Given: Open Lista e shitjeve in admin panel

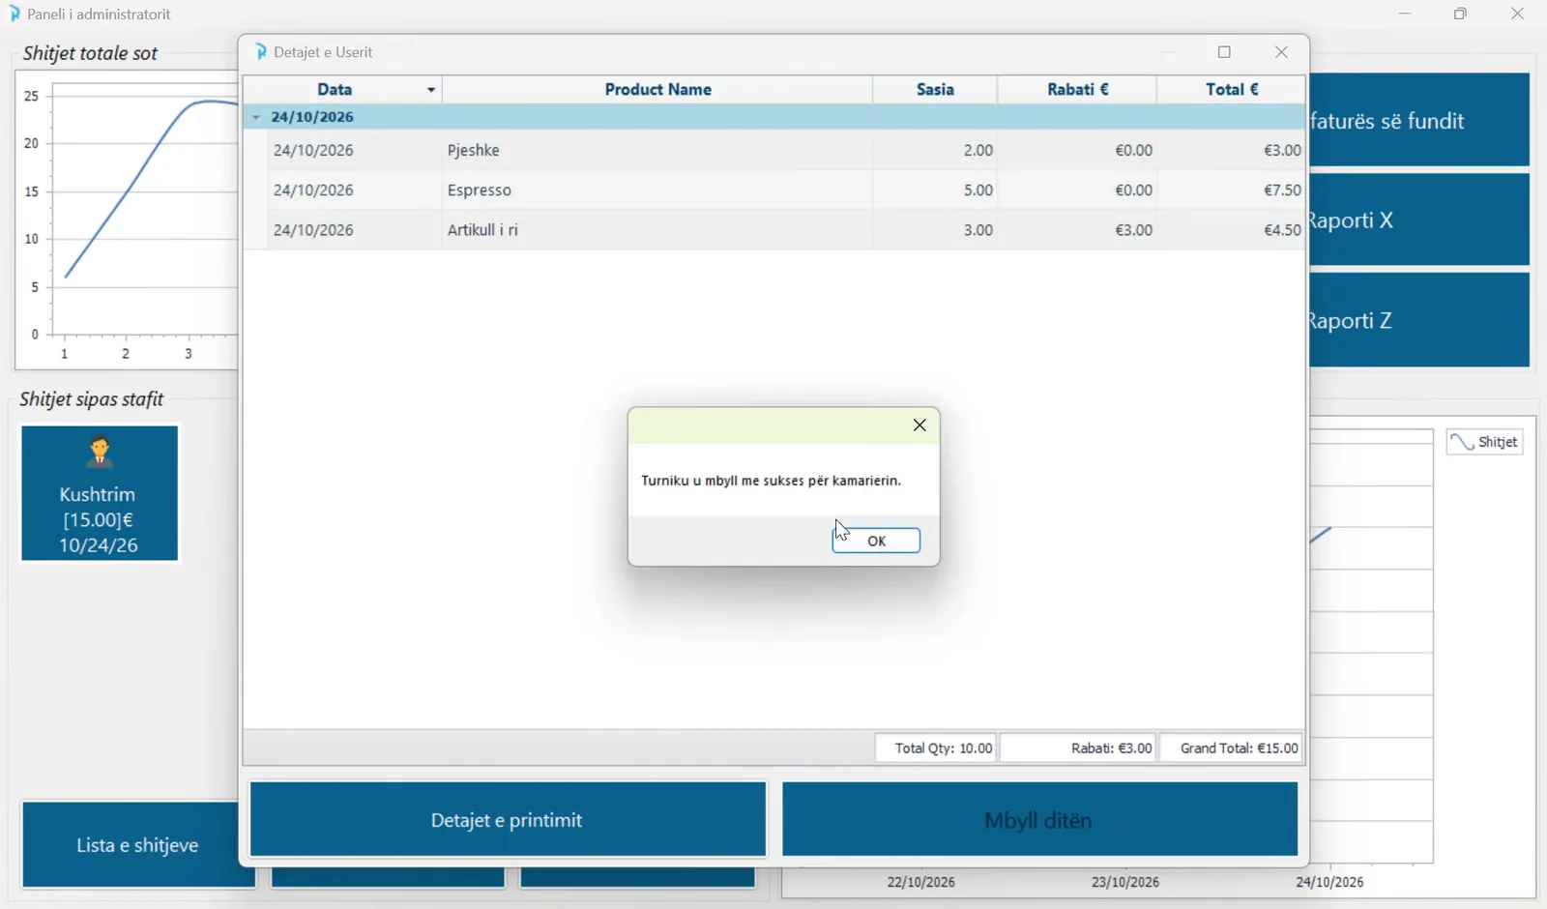Looking at the screenshot, I should (137, 845).
